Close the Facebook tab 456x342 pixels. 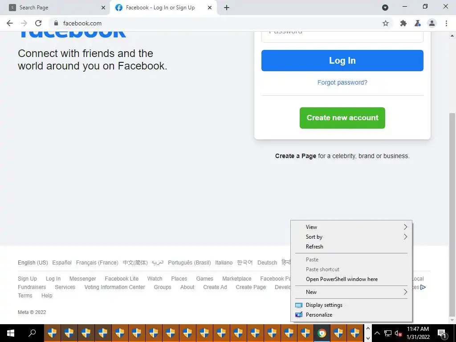coord(210,8)
